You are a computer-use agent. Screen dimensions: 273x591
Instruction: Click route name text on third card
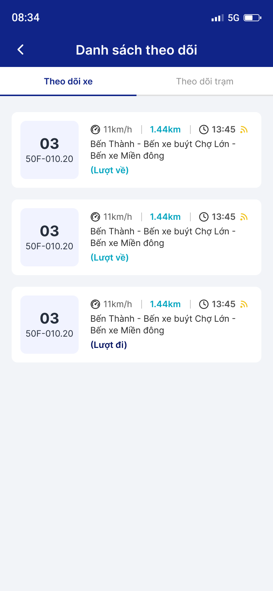163,324
